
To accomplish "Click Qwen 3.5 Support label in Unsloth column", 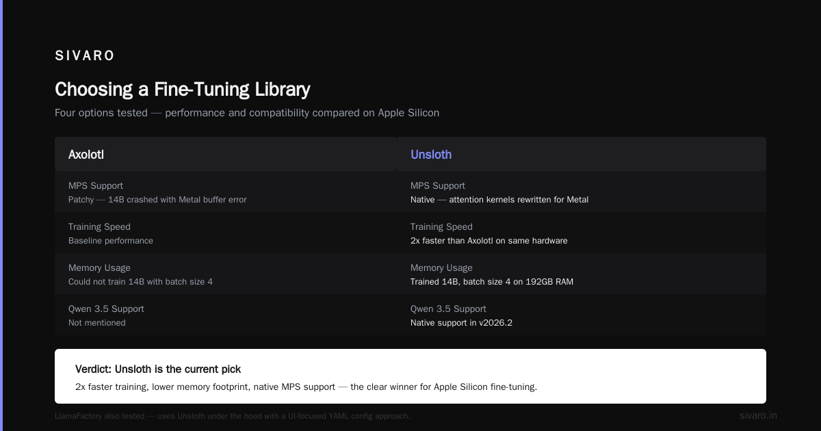I will coord(448,309).
